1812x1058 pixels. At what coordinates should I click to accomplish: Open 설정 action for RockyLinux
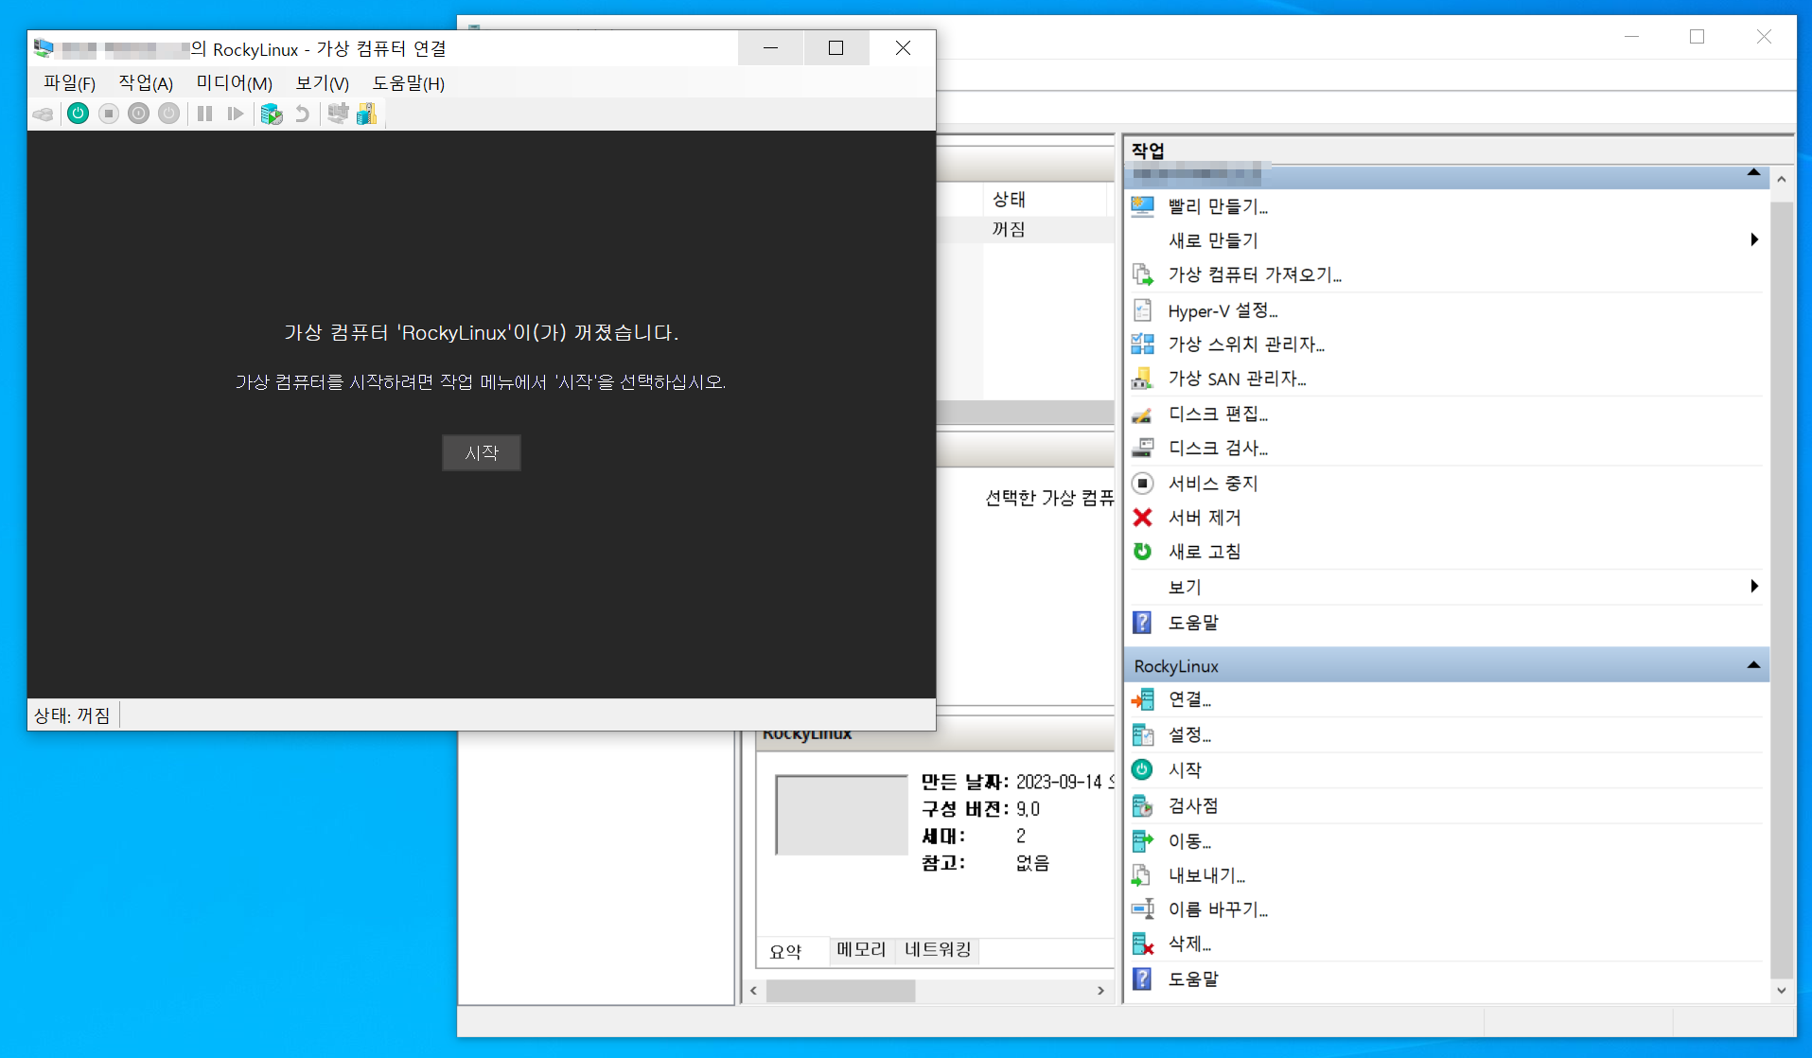pyautogui.click(x=1189, y=734)
